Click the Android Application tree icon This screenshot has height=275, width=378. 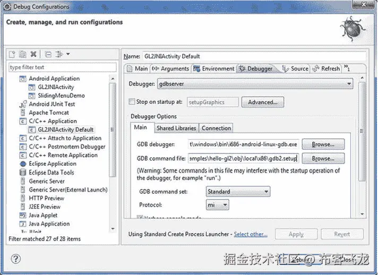(x=23, y=79)
